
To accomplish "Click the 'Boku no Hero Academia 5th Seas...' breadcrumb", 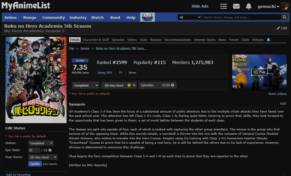I will tap(121, 48).
